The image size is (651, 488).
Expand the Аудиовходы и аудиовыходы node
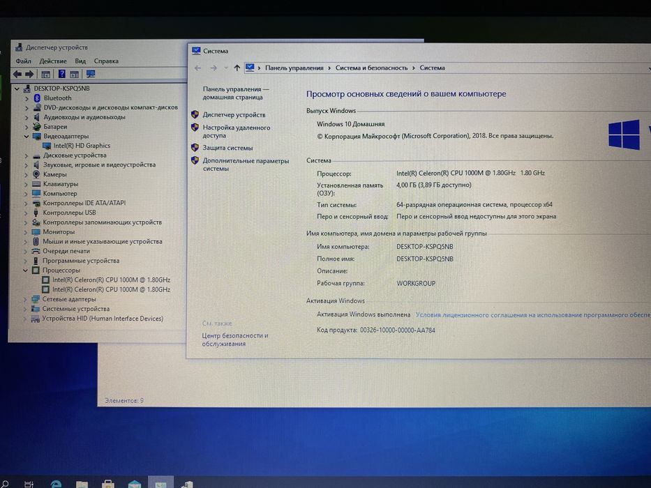27,117
